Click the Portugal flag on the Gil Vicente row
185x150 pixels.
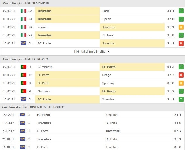[23, 67]
